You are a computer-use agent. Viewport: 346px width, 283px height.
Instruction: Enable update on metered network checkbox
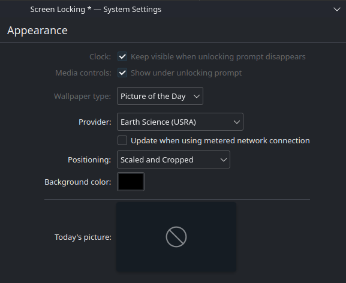(x=122, y=140)
